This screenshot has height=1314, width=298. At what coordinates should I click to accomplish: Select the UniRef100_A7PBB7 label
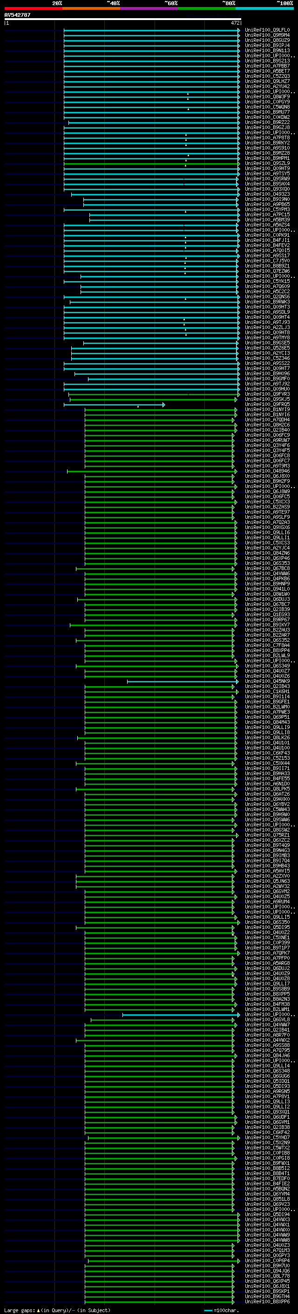click(x=267, y=66)
